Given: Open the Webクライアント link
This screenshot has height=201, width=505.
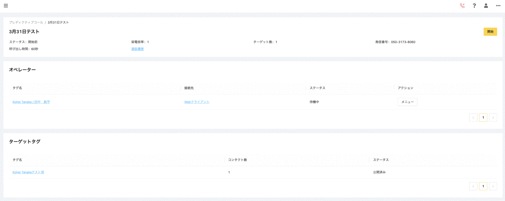Looking at the screenshot, I should click(x=197, y=102).
